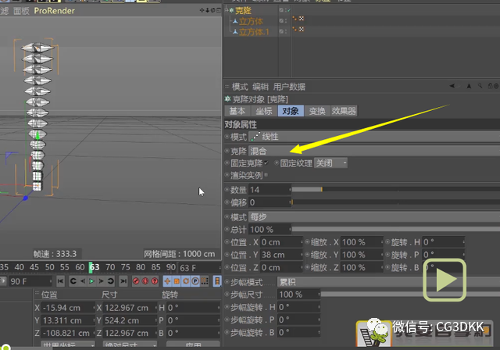The width and height of the screenshot is (500, 350).
Task: Switch to 坐标 tab
Action: 264,111
